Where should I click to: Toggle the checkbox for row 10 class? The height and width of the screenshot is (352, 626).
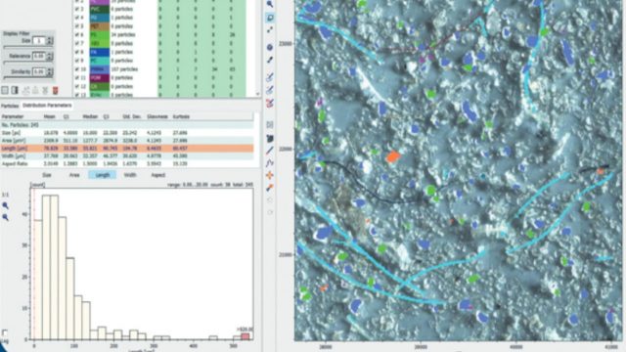pos(77,69)
